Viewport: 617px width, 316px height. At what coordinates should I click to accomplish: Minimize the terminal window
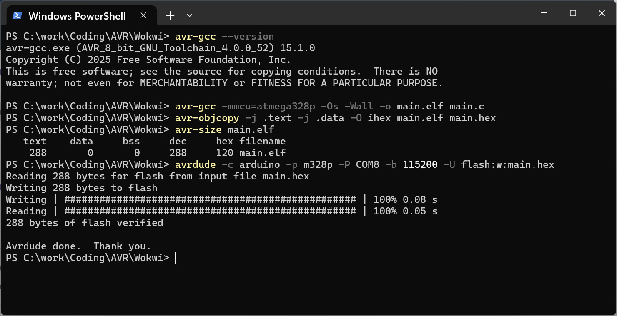pos(544,13)
